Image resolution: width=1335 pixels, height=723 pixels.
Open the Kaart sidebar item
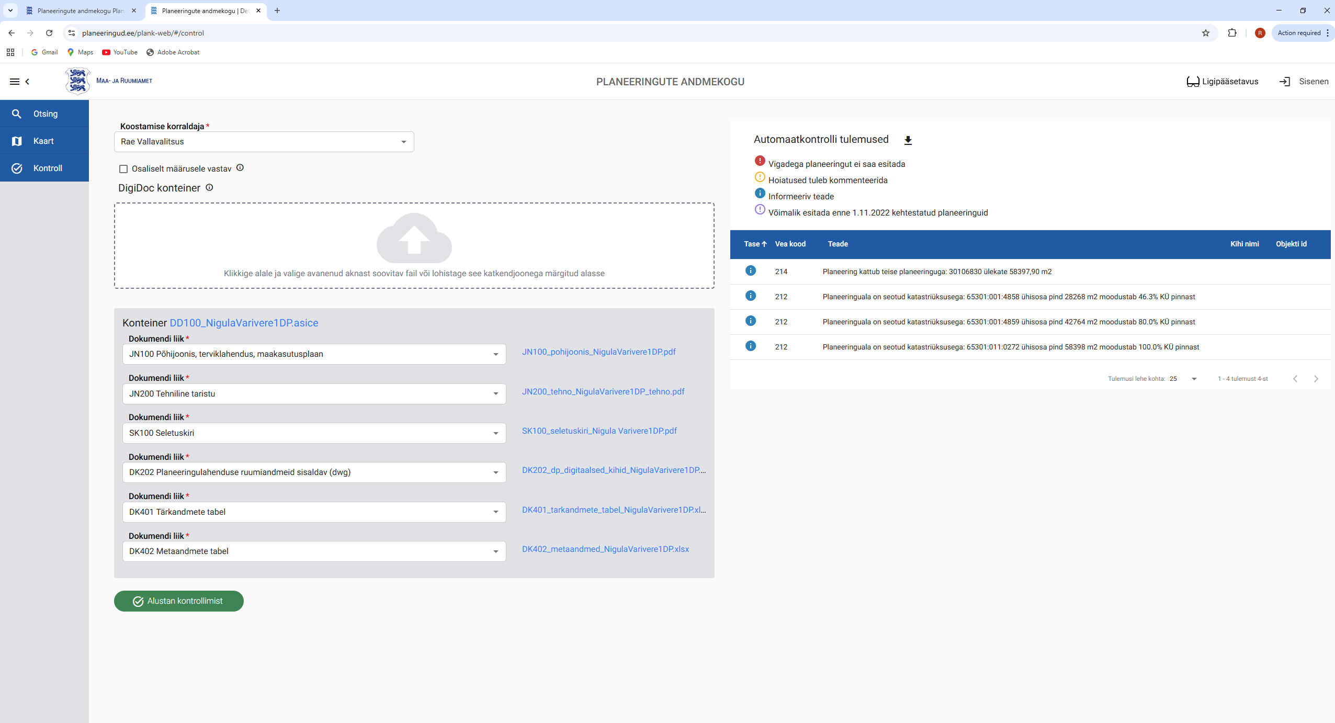[44, 141]
